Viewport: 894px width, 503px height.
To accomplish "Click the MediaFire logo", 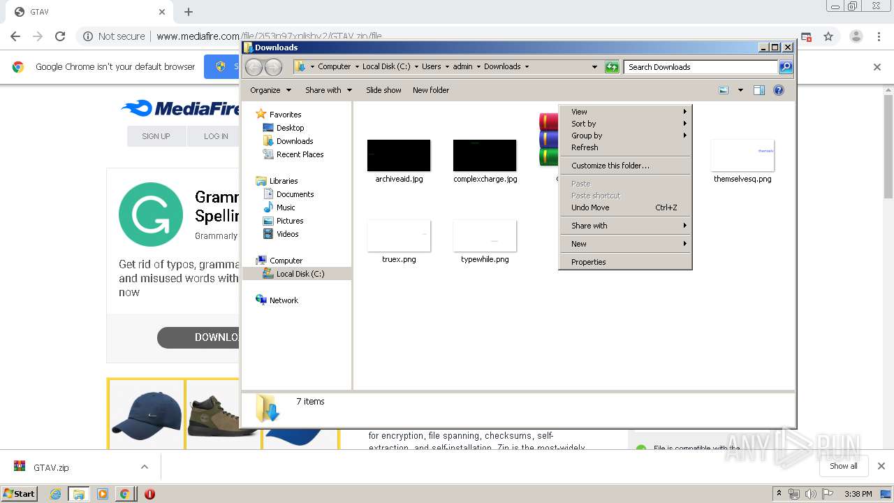I will 180,108.
